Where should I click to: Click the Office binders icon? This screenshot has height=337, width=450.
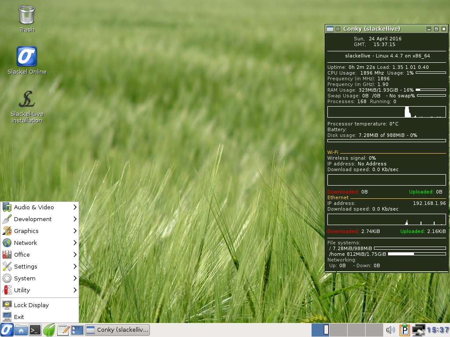tap(7, 255)
